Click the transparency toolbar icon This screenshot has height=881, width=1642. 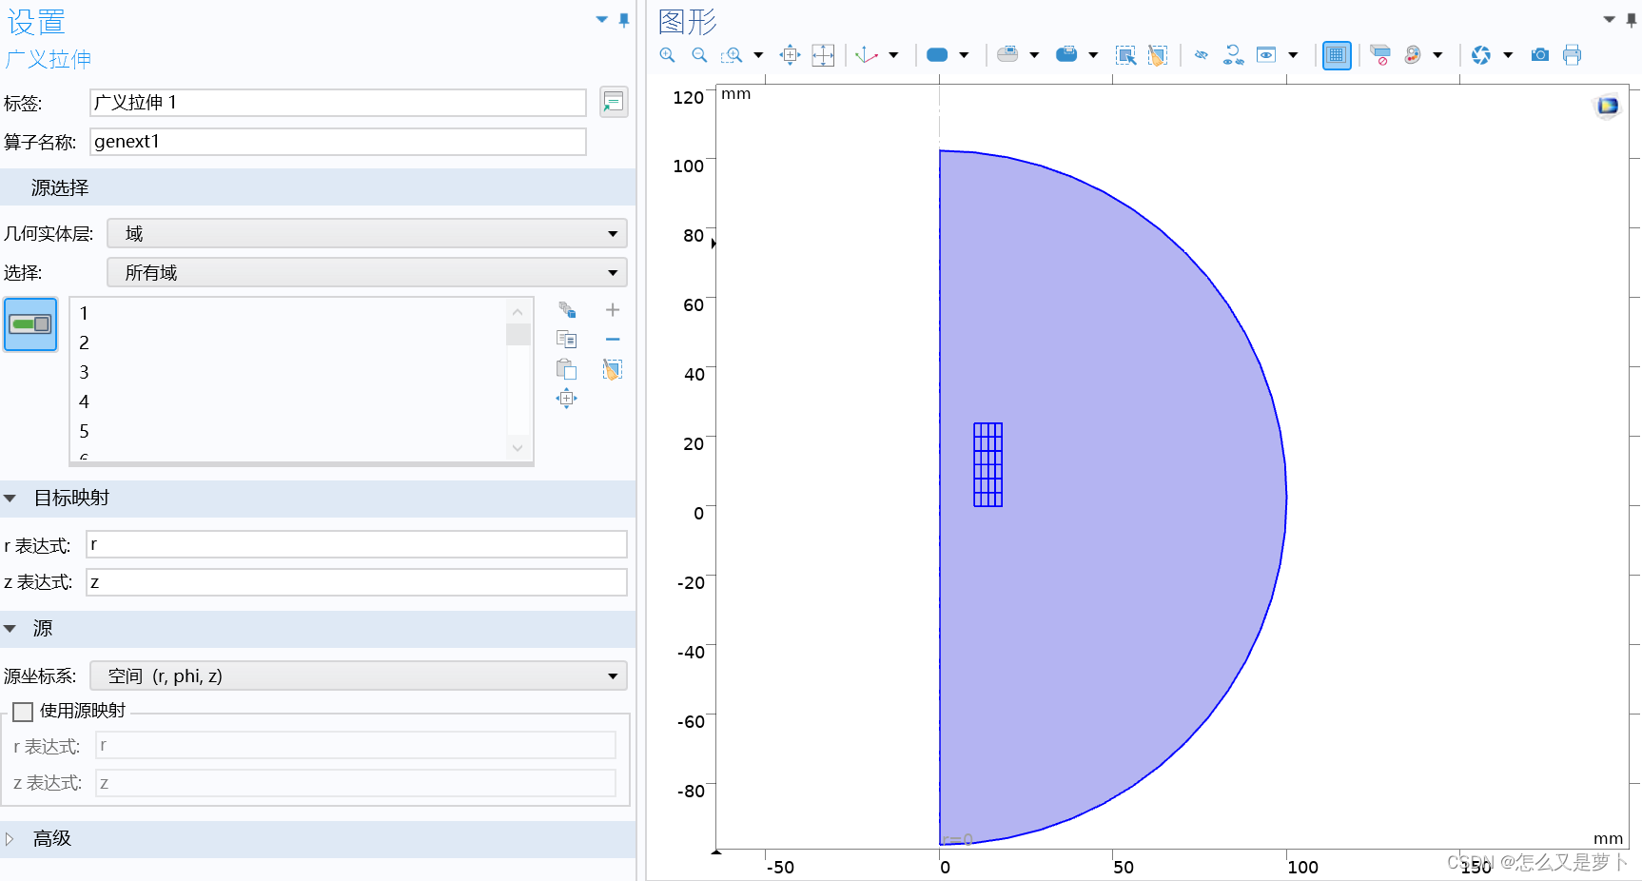pos(1380,55)
